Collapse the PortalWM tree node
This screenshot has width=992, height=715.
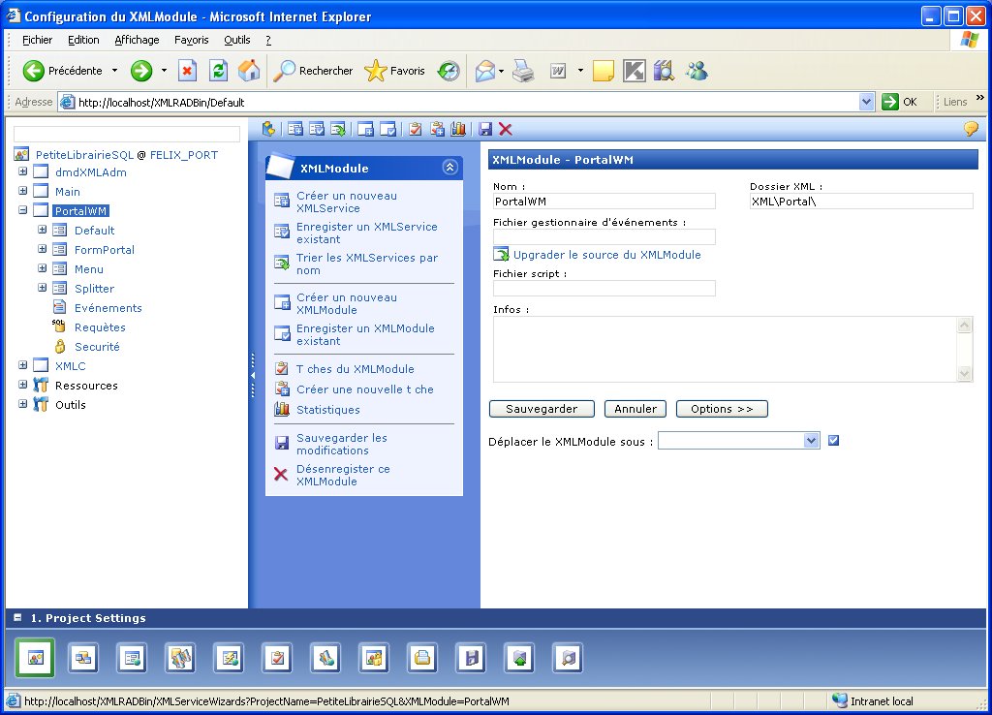22,210
